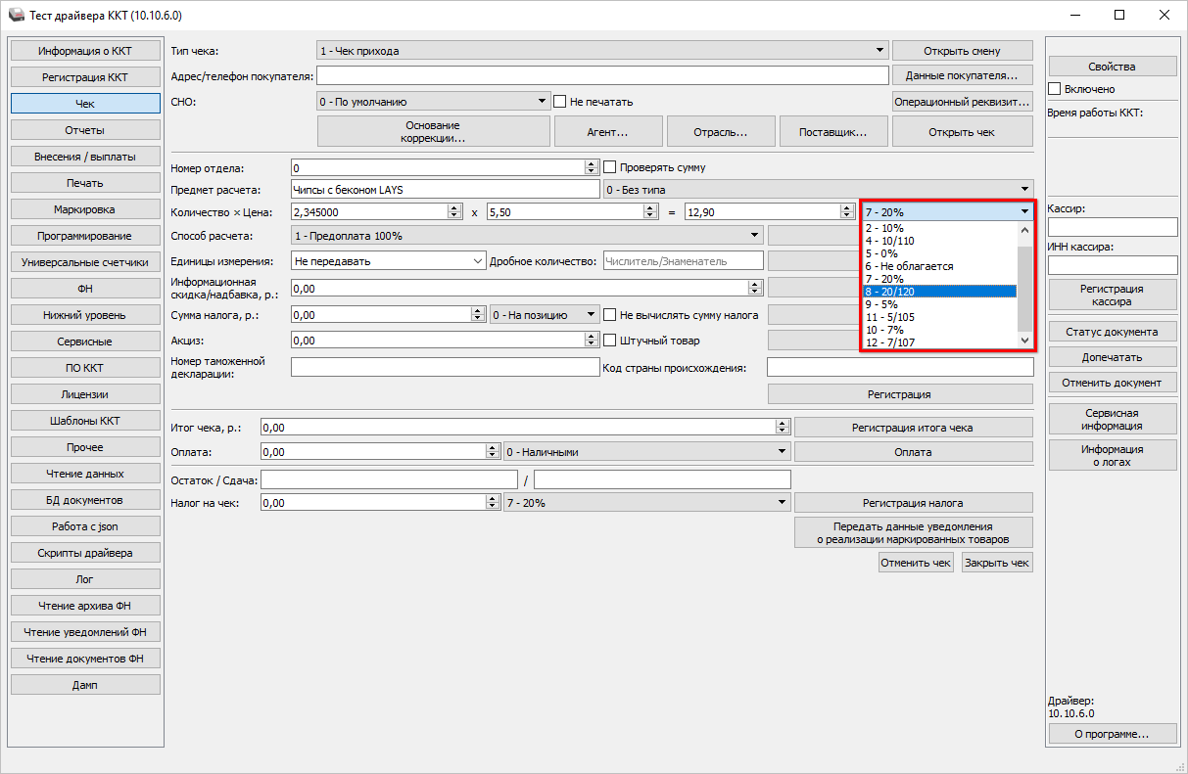This screenshot has height=774, width=1188.
Task: Expand the 'Тип чека' dropdown
Action: (879, 51)
